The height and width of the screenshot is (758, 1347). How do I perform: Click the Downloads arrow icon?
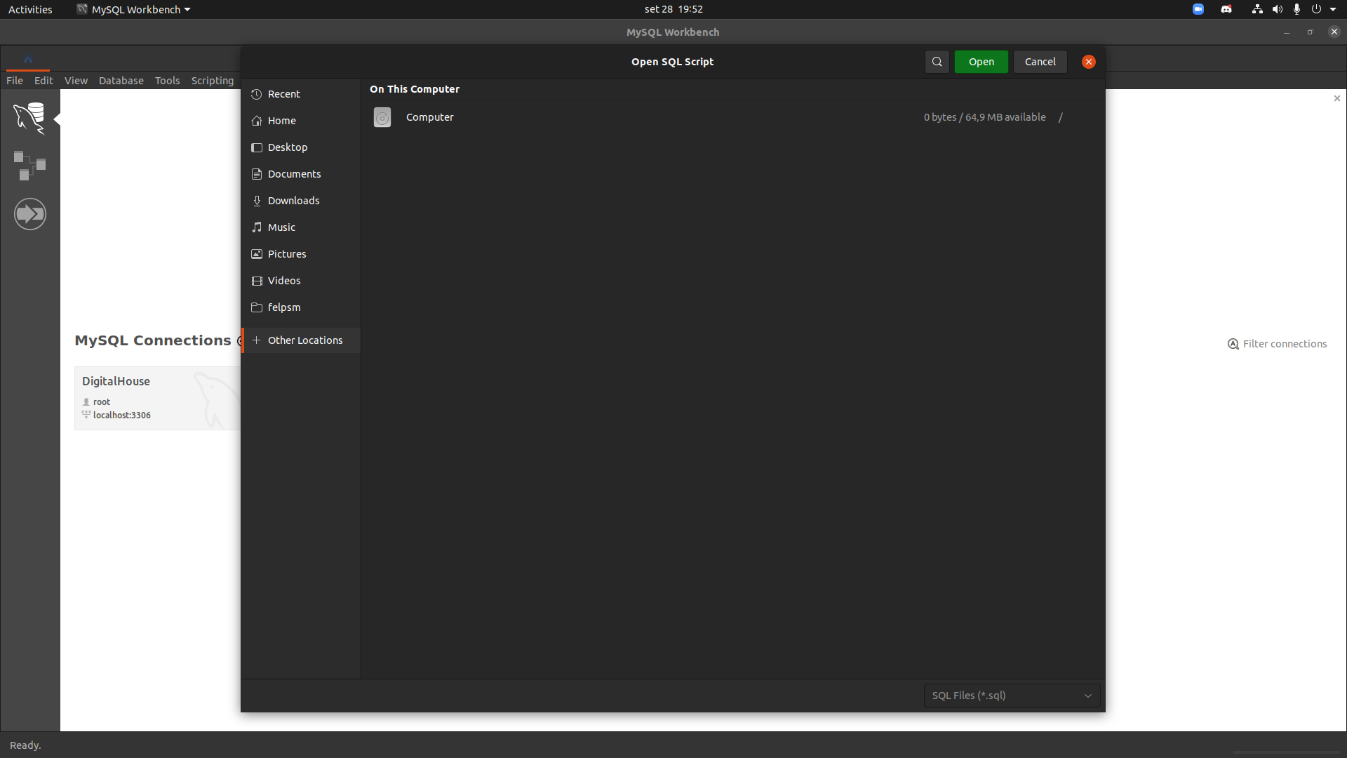click(257, 201)
